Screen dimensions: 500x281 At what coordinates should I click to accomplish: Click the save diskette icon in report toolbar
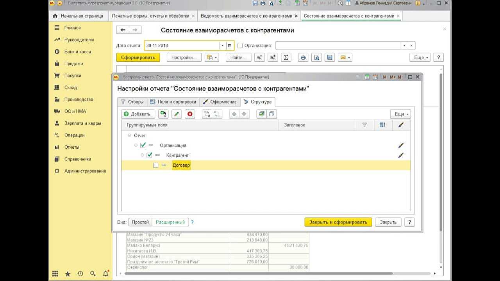(x=330, y=57)
